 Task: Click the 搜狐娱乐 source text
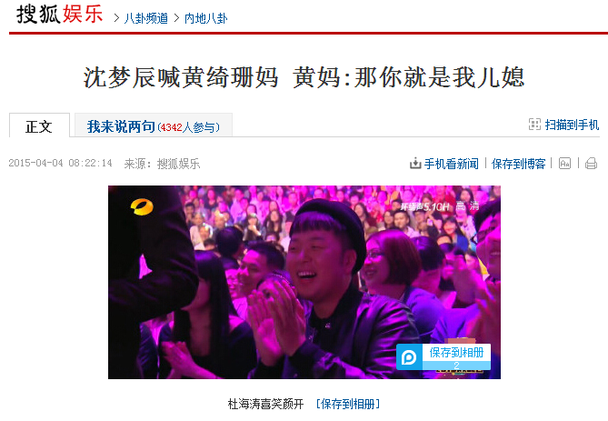(178, 164)
